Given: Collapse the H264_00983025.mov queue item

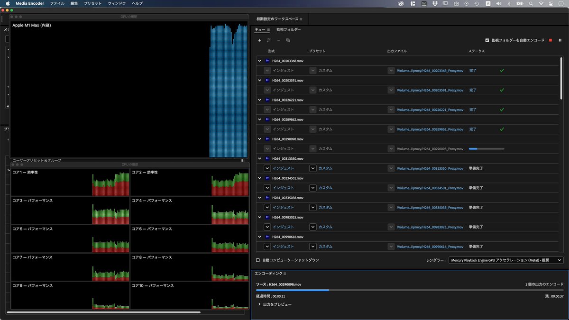Looking at the screenshot, I should [x=259, y=217].
